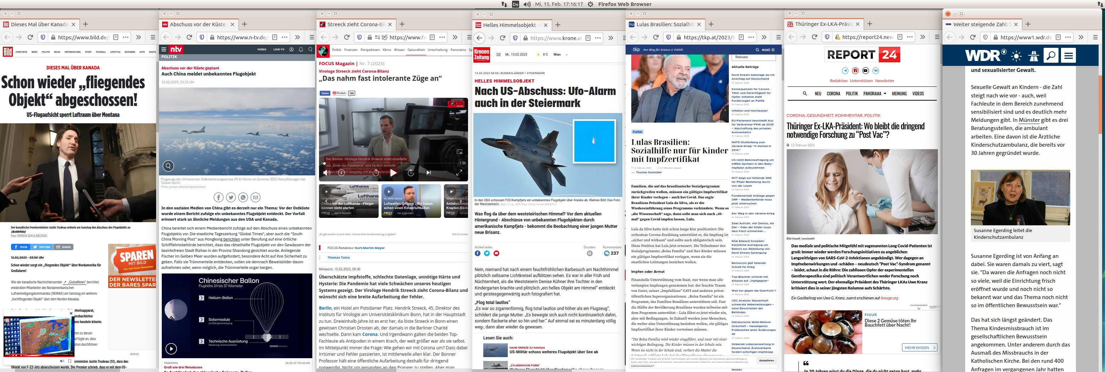Open ntv site search magnifier
The width and height of the screenshot is (1105, 372).
click(310, 49)
